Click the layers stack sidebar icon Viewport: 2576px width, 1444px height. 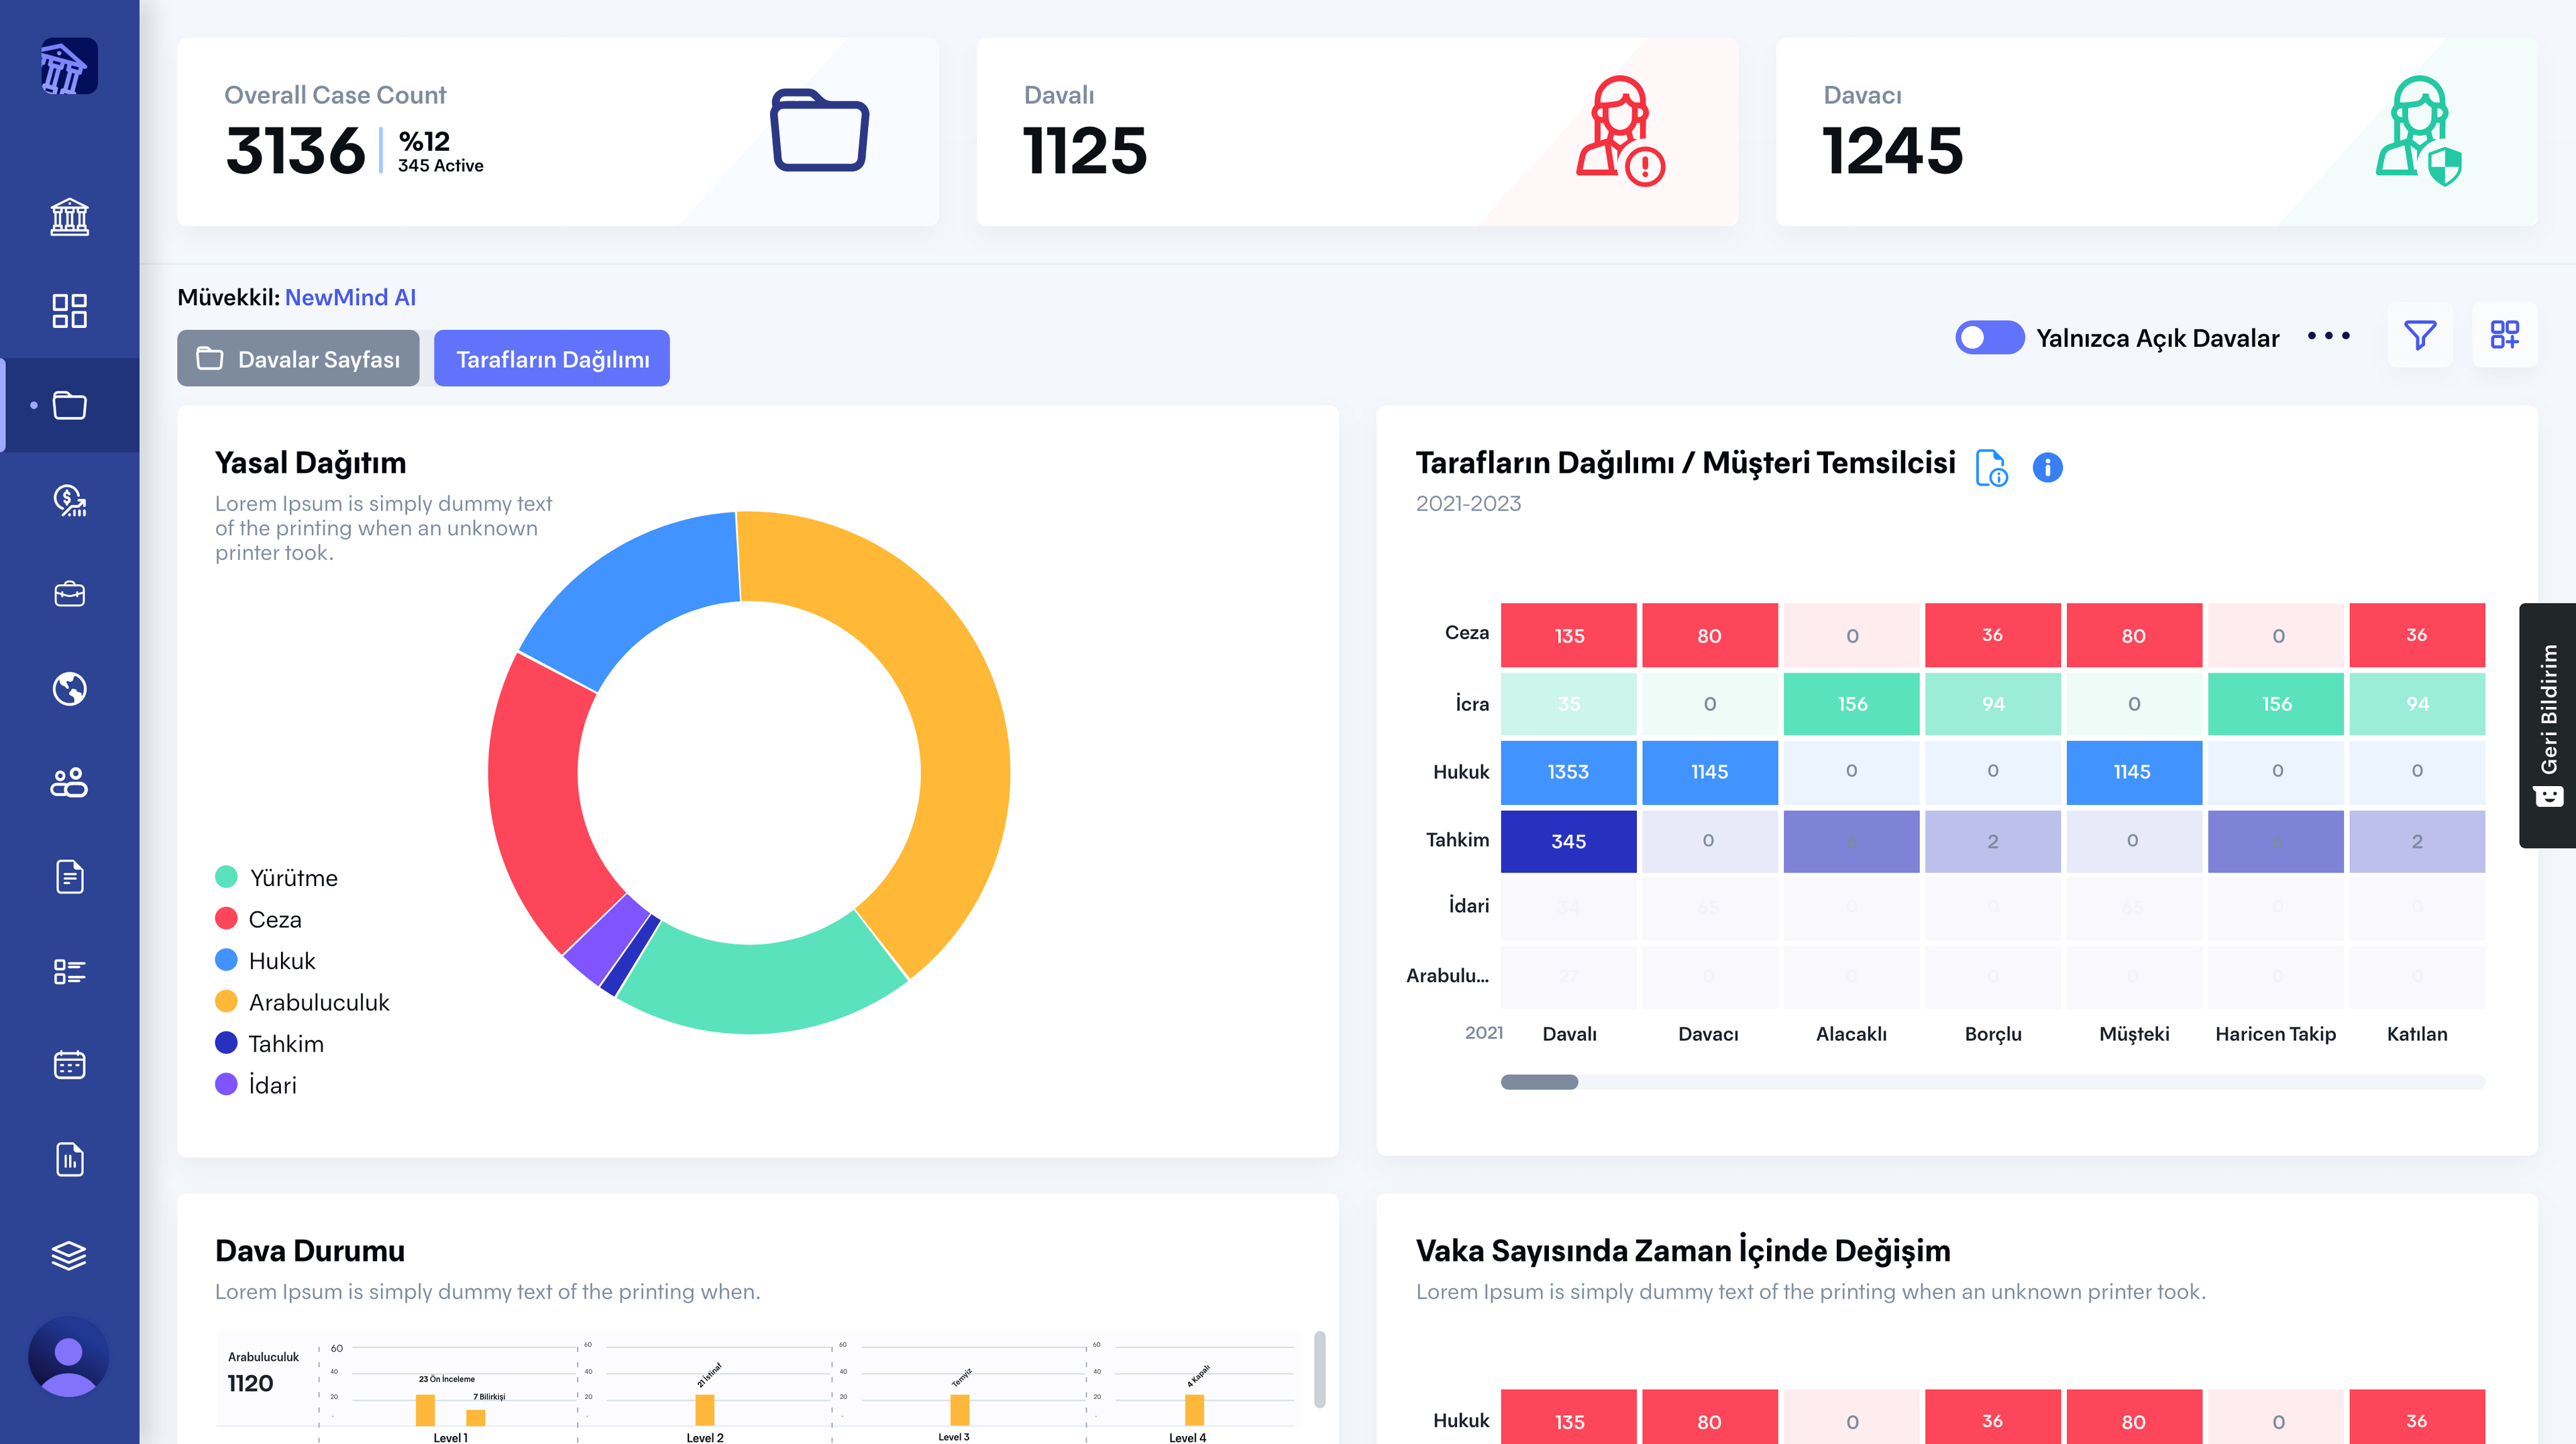pos(69,1254)
